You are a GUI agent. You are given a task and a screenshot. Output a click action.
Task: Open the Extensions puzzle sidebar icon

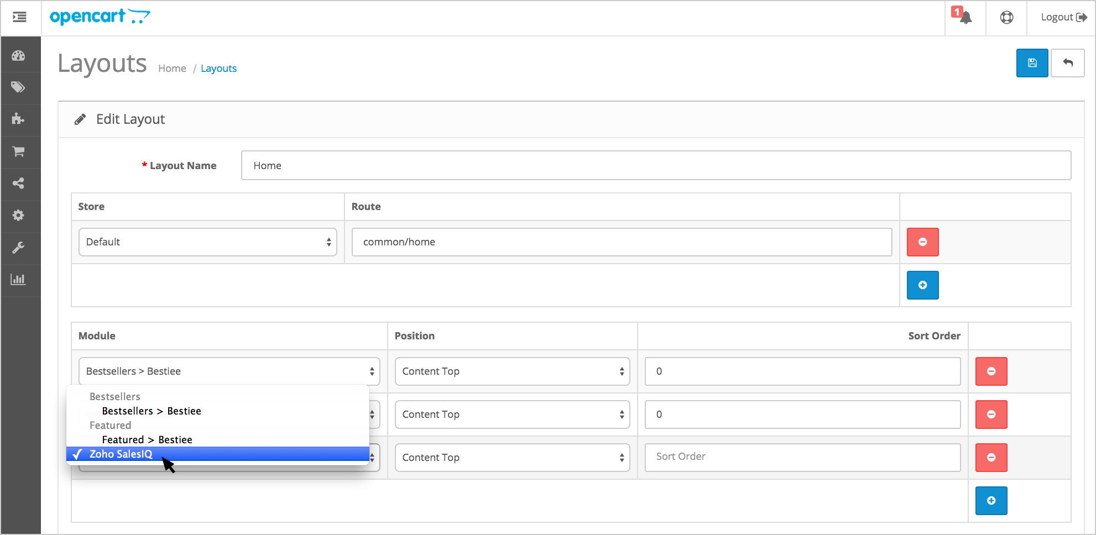pos(18,119)
